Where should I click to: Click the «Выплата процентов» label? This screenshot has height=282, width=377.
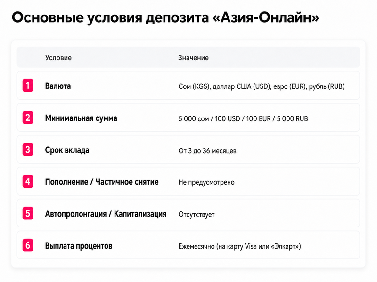point(79,246)
